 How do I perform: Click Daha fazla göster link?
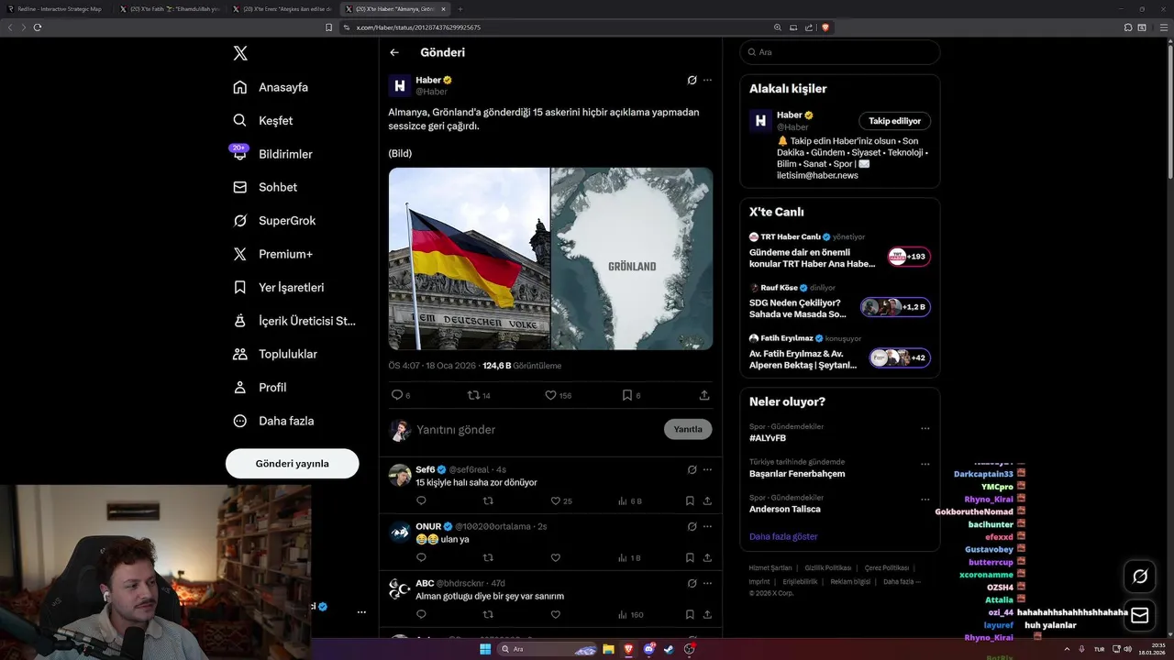point(783,536)
